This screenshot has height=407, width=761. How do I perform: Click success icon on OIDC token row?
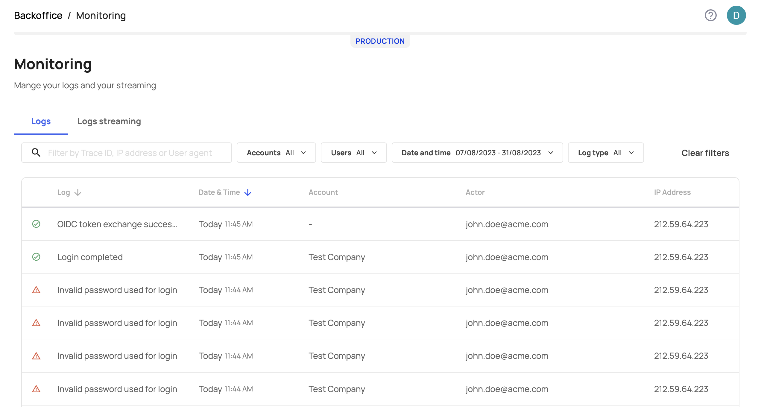point(36,224)
